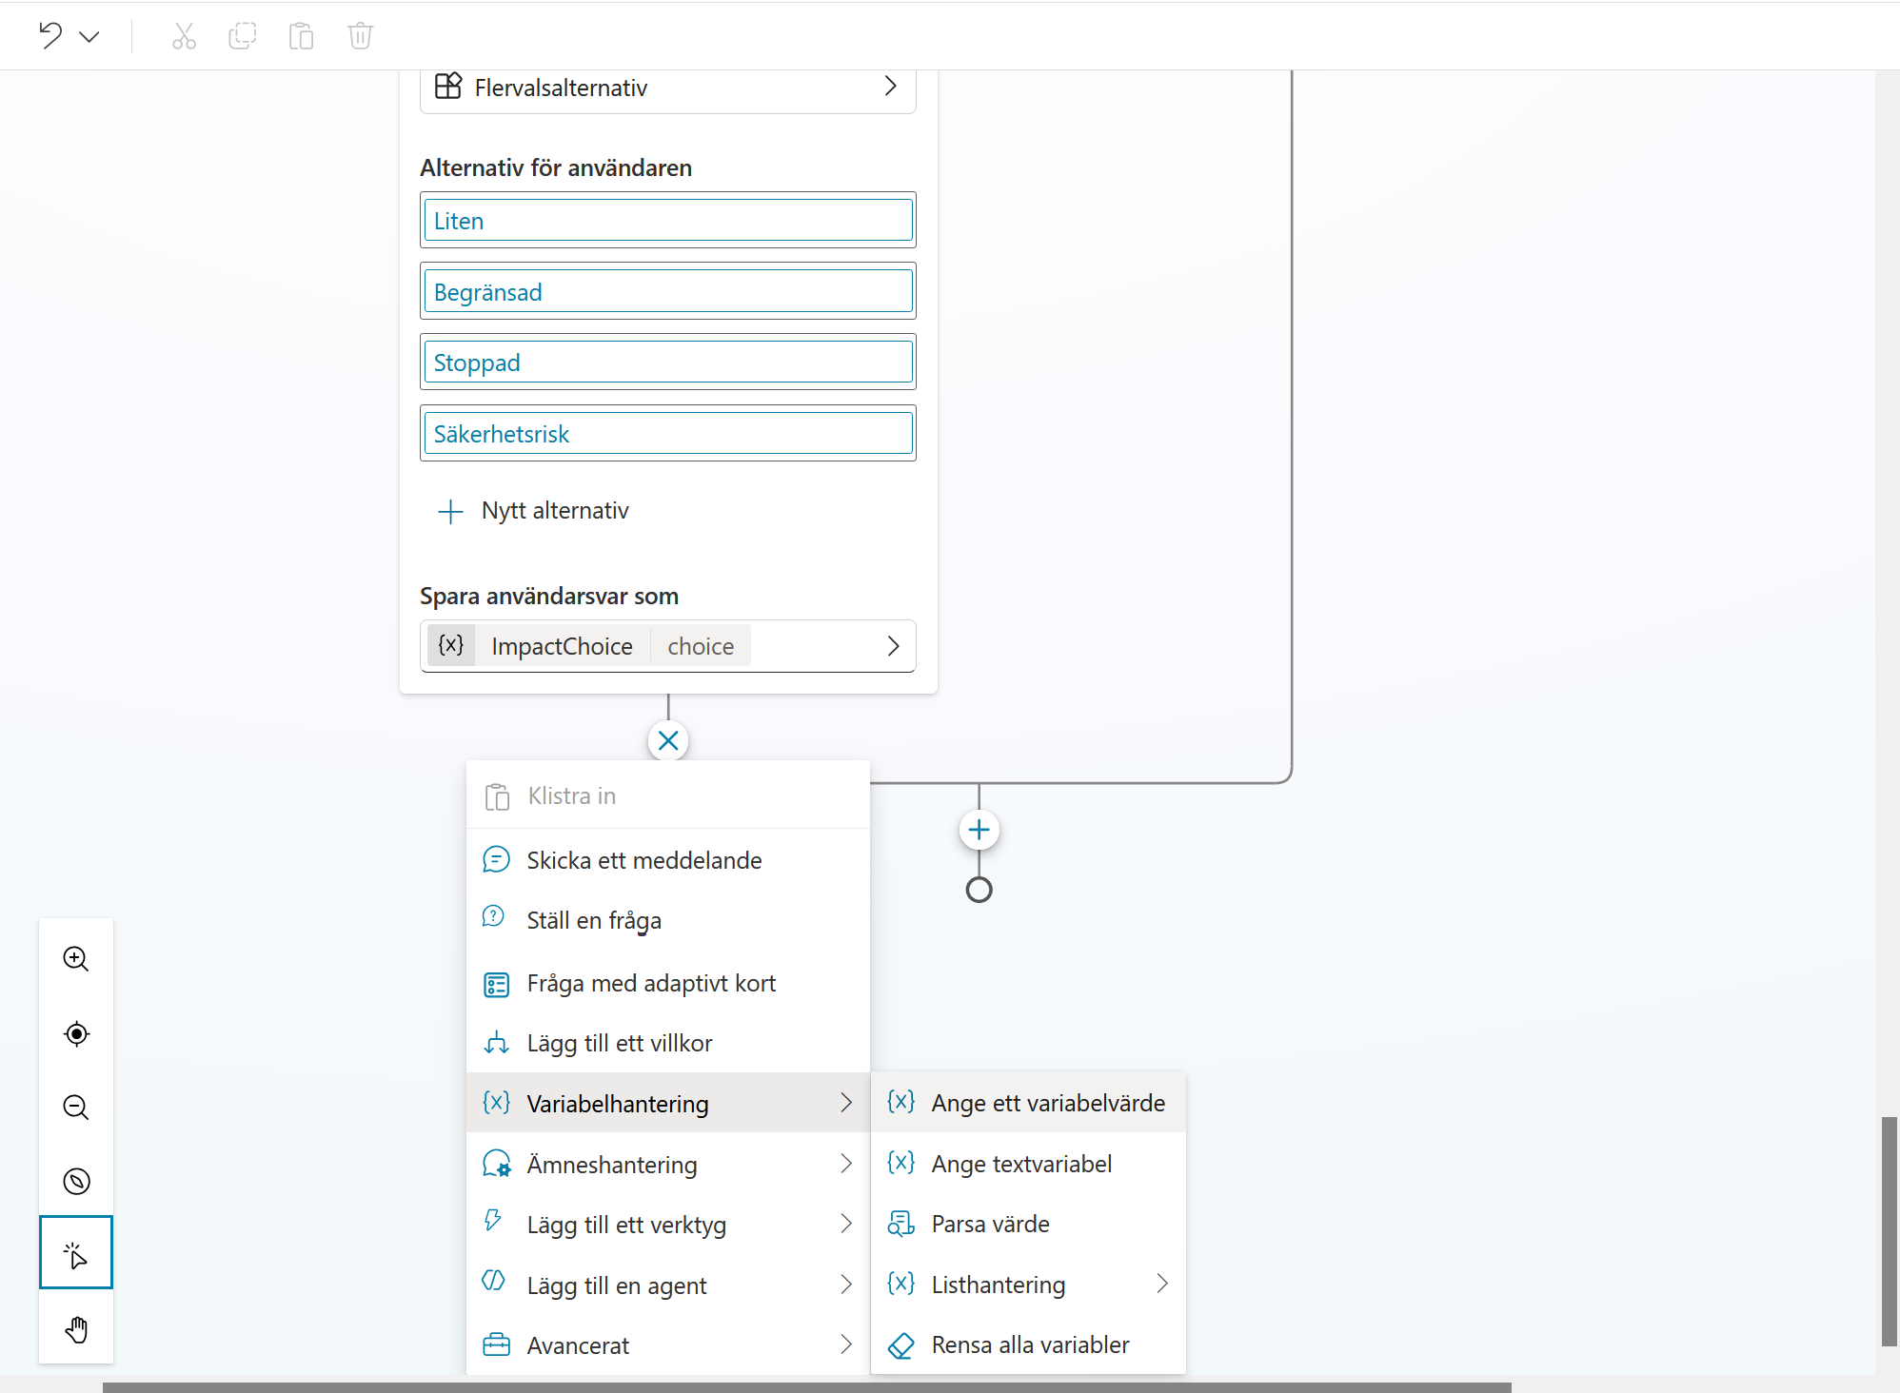The width and height of the screenshot is (1900, 1393).
Task: Click the plus add-node button
Action: click(x=979, y=830)
